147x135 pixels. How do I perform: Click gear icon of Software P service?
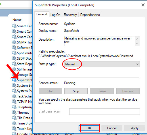coord(14,47)
